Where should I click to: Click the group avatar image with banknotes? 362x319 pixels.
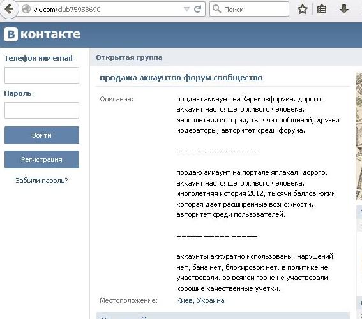coord(359,136)
